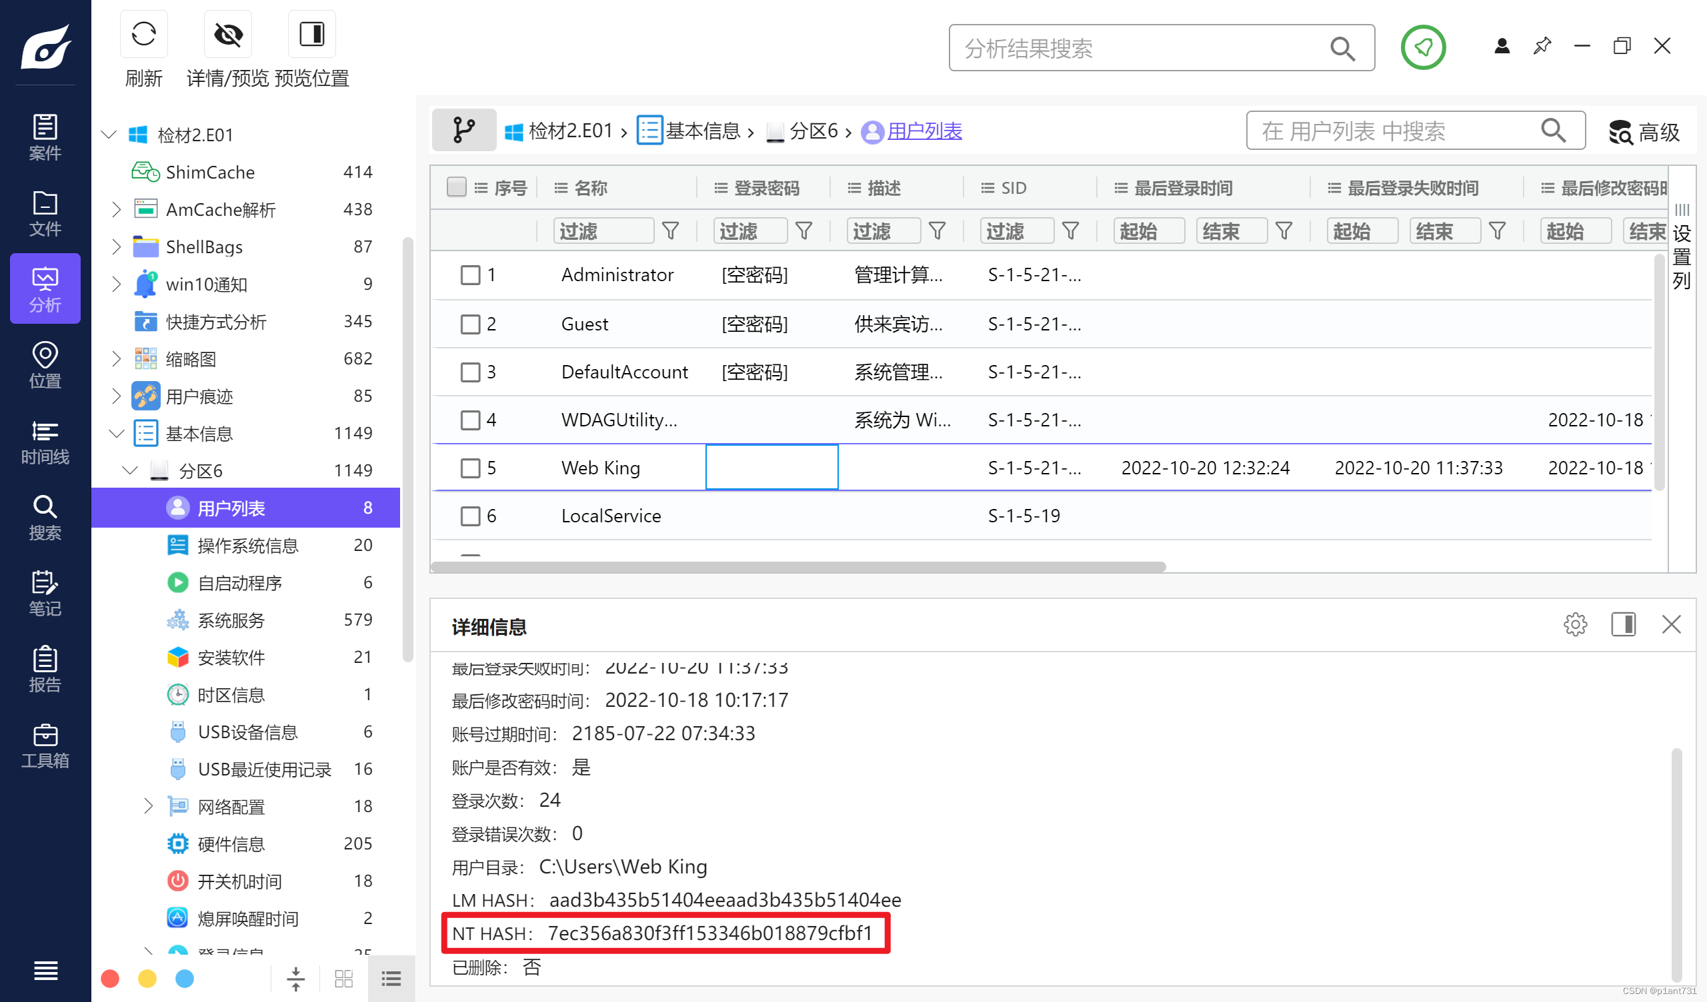The width and height of the screenshot is (1707, 1002).
Task: Click the Refresh (刷新) toolbar icon
Action: (x=143, y=35)
